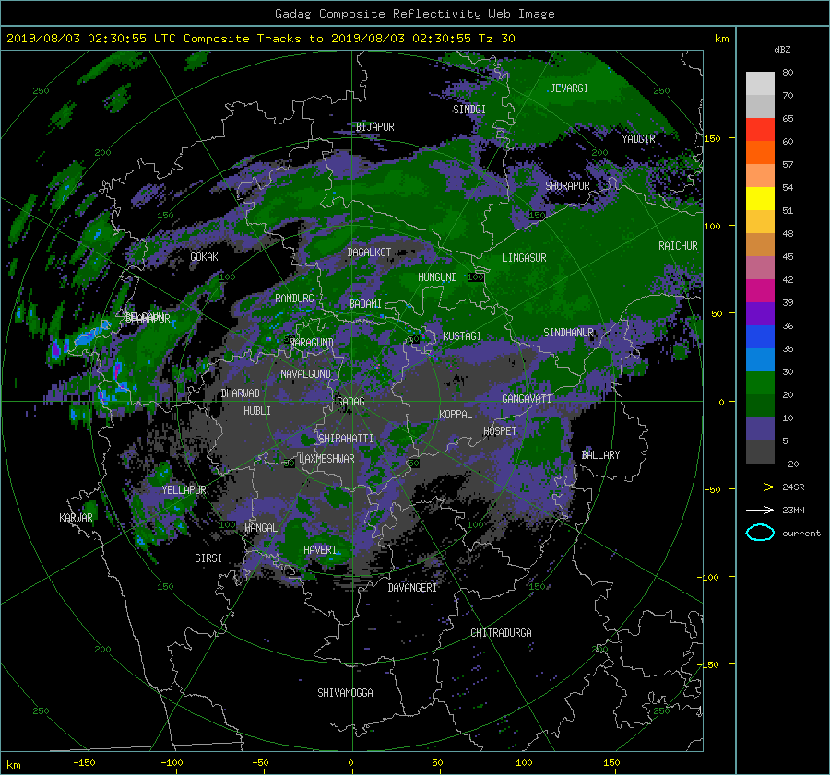Click the YELLAPUR city label

[x=184, y=490]
